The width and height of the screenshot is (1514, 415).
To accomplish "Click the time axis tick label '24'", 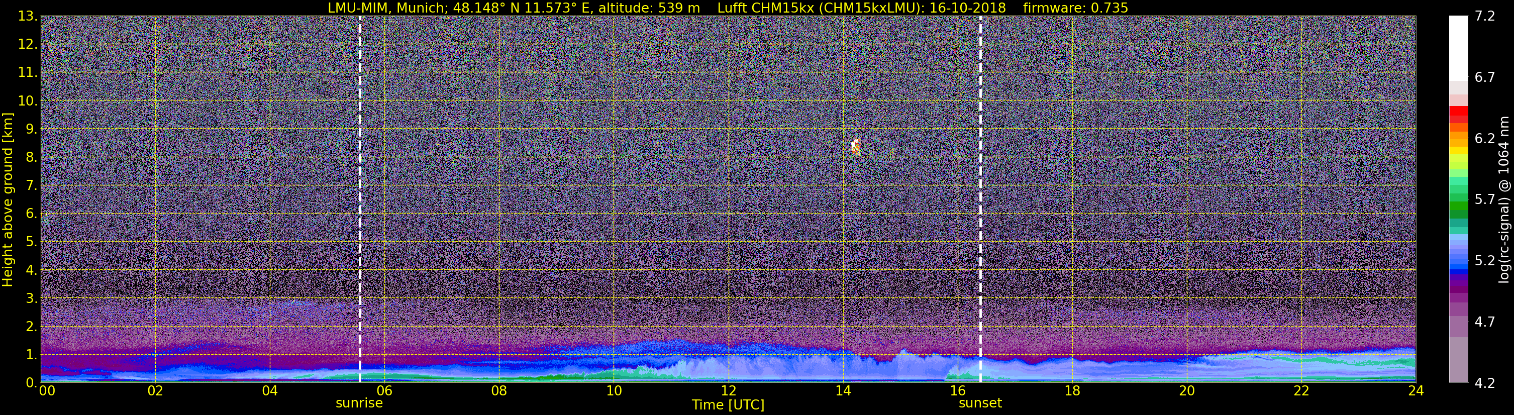I will 1416,391.
